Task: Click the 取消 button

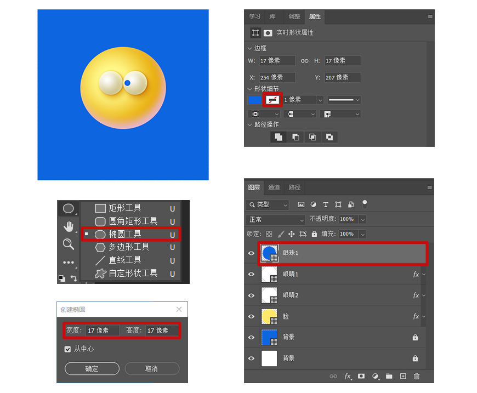Action: (x=152, y=368)
